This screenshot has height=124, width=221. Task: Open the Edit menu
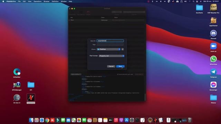pos(24,1)
